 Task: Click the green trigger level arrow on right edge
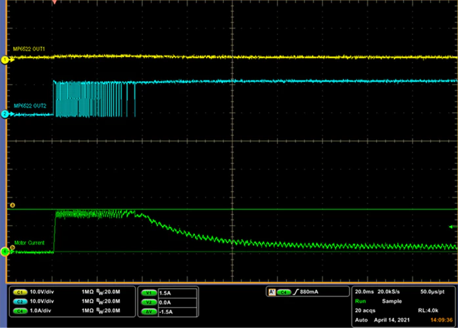451,227
